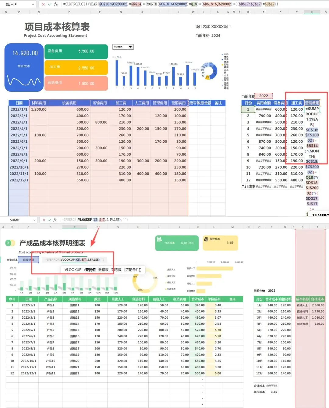The width and height of the screenshot is (329, 408).
Task: Click the 材料费用 header in top table
Action: 39,103
